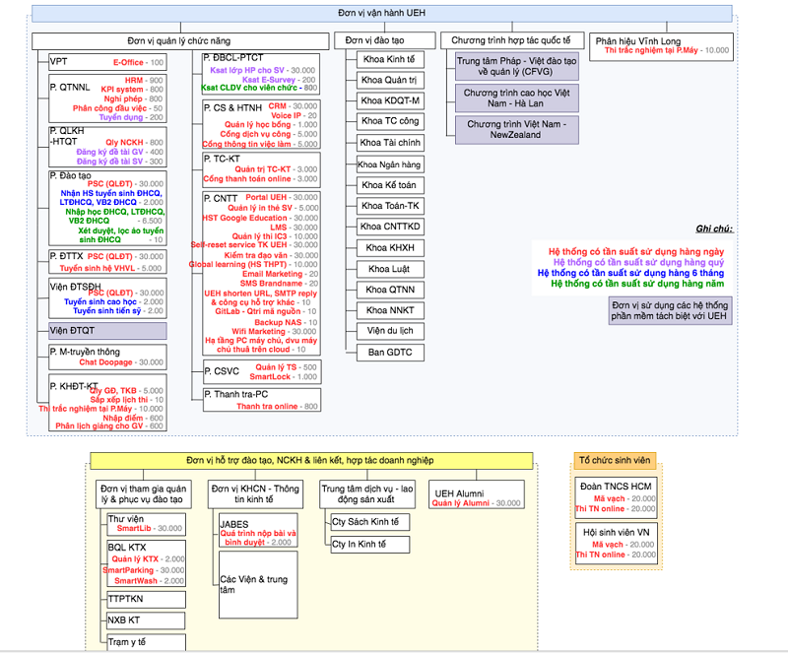Screen dimensions: 788x653
Task: Select the 'P. QTNNL' label
Action: (70, 88)
